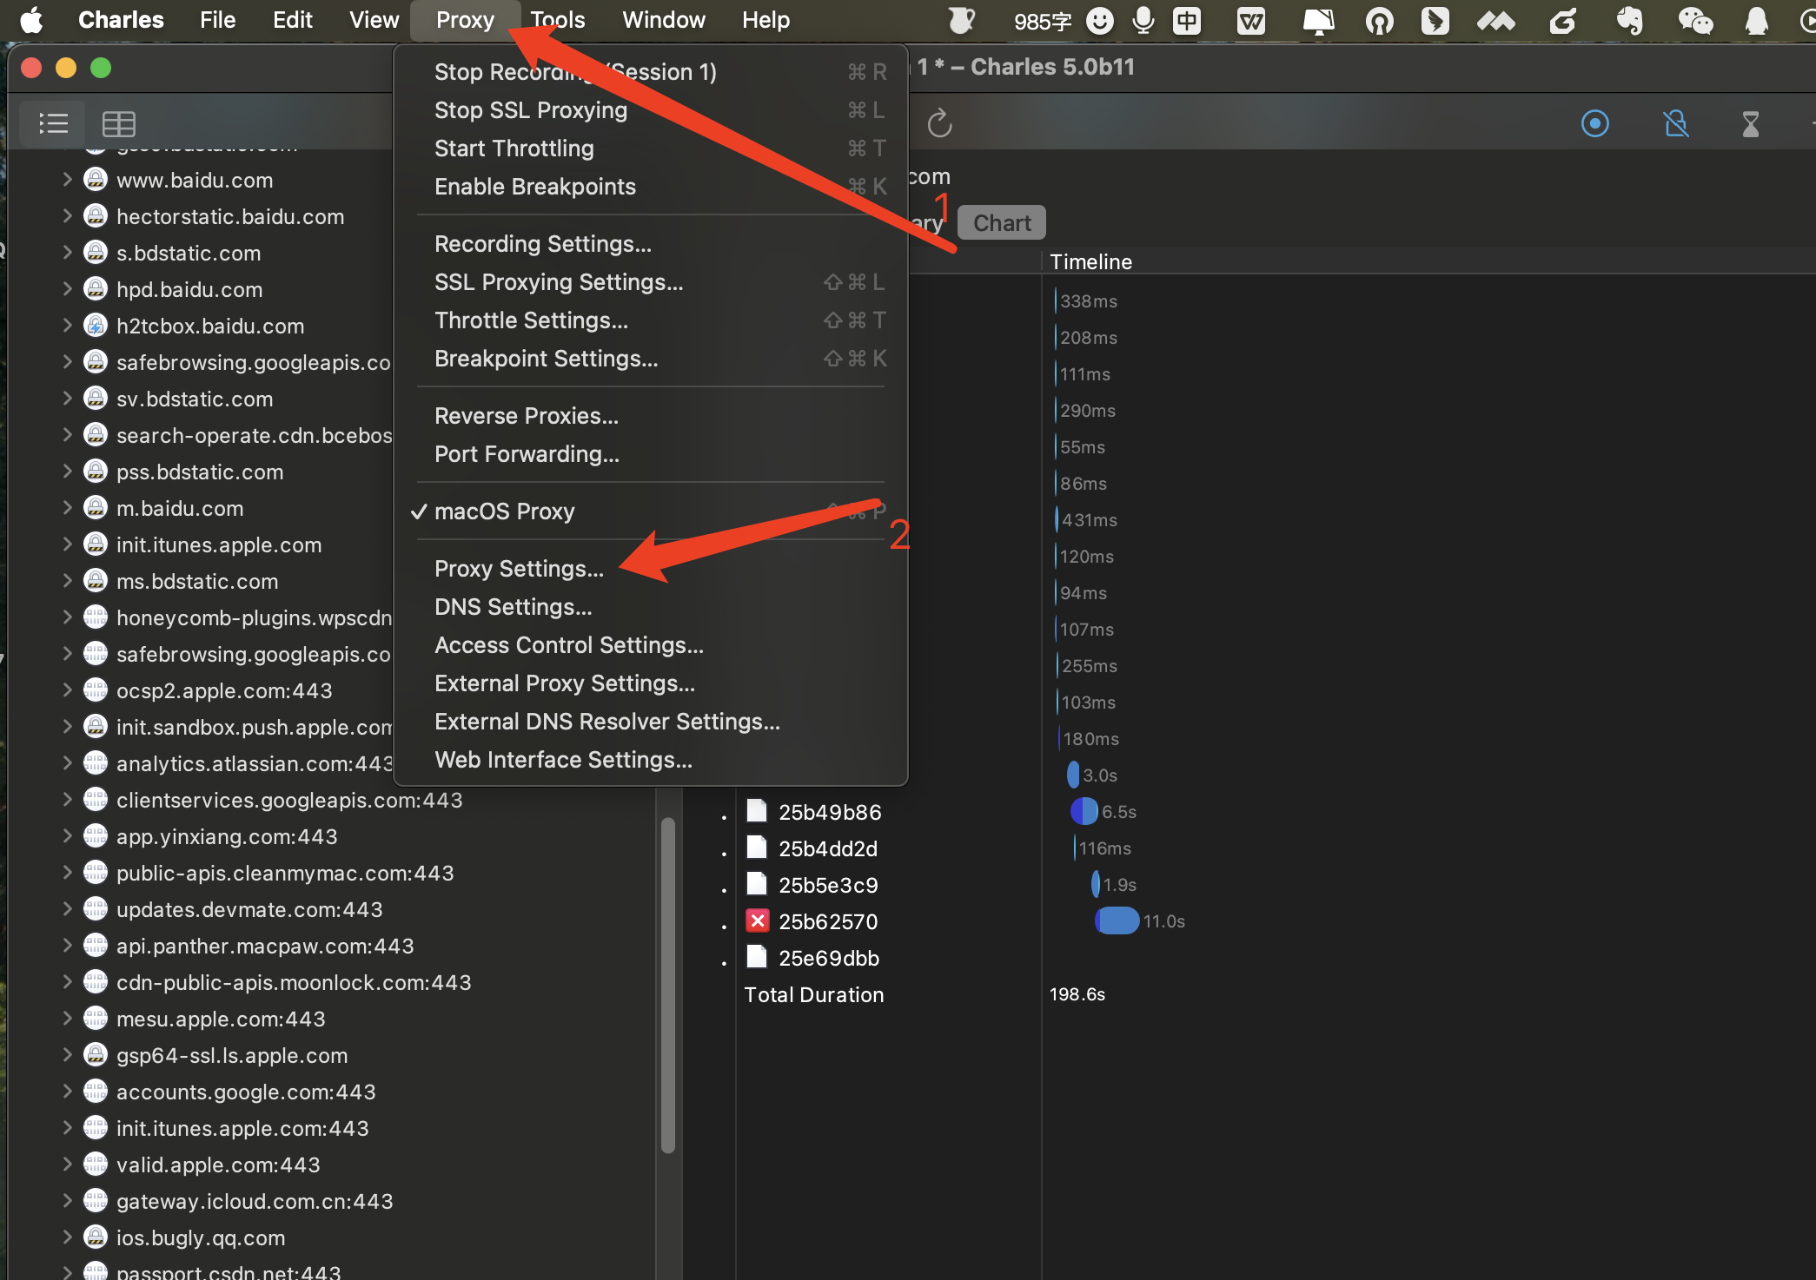Expand the hectorstatic.baidu.com tree node
Screen dimensions: 1816x1280
pos(67,216)
